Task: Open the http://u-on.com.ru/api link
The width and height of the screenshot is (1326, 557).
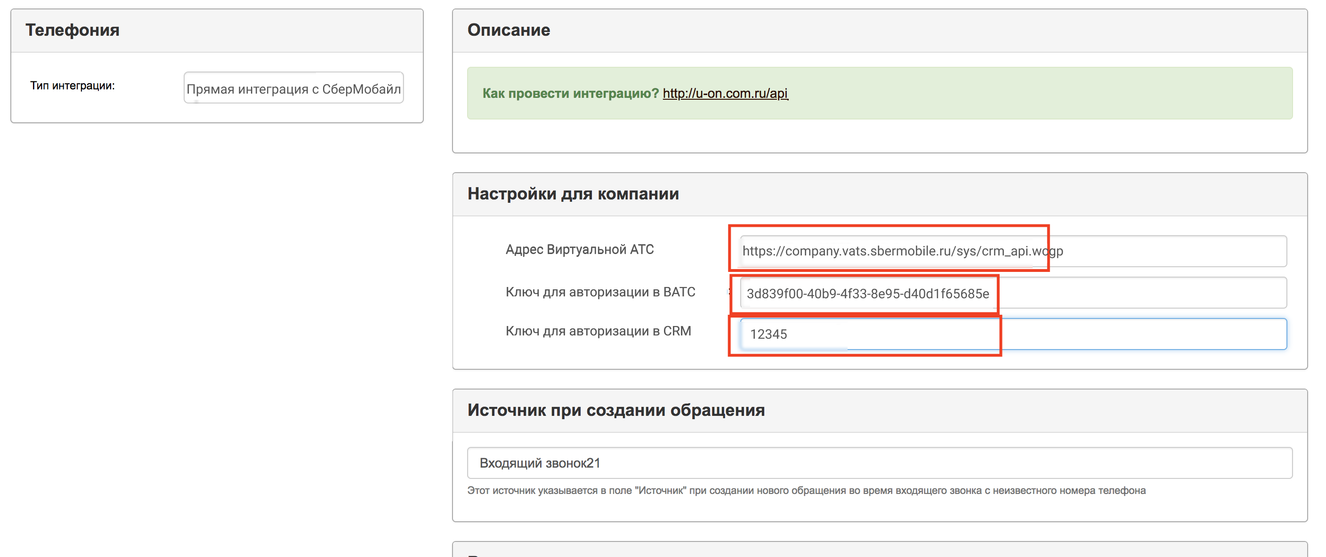Action: 725,93
